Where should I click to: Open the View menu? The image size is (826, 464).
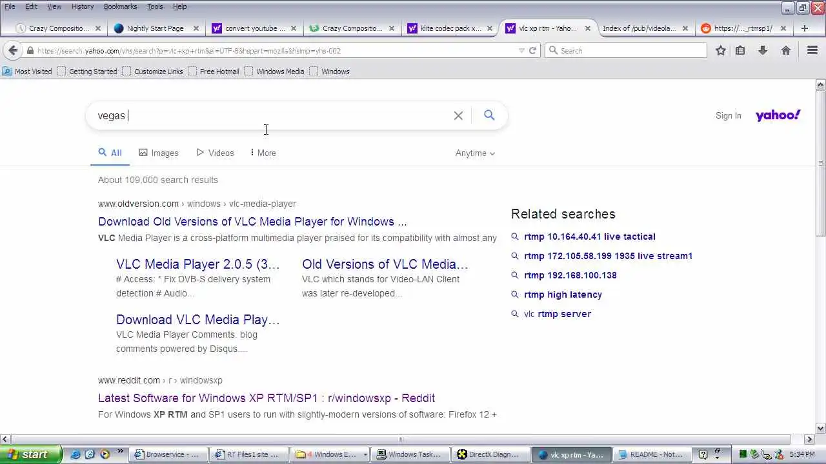[54, 6]
